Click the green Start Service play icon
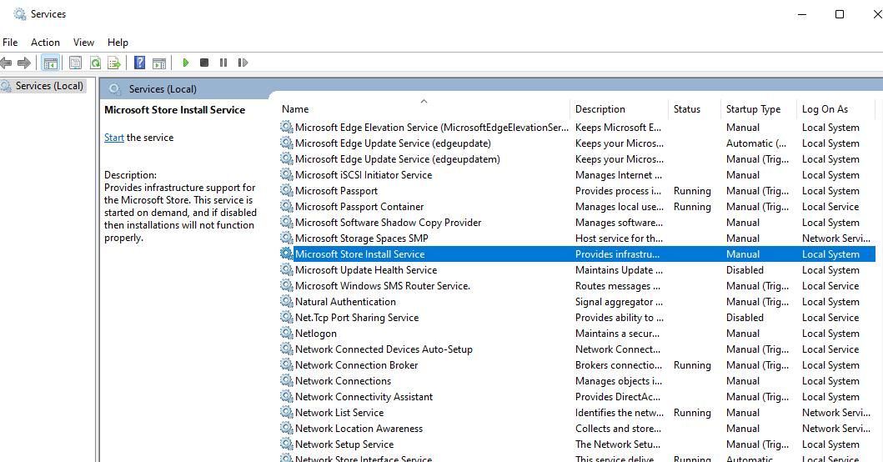The height and width of the screenshot is (462, 883). coord(186,63)
